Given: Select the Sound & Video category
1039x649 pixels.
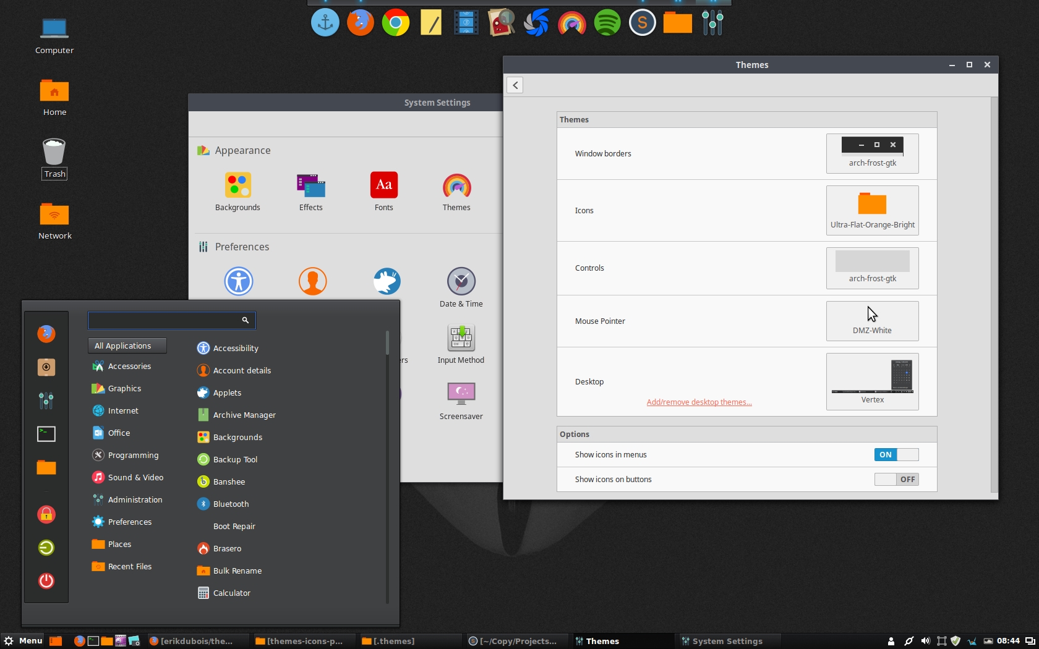Looking at the screenshot, I should coord(128,478).
